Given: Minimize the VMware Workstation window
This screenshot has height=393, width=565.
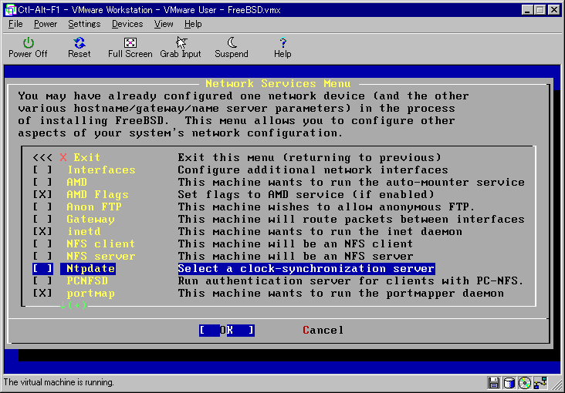Looking at the screenshot, I should [529, 10].
